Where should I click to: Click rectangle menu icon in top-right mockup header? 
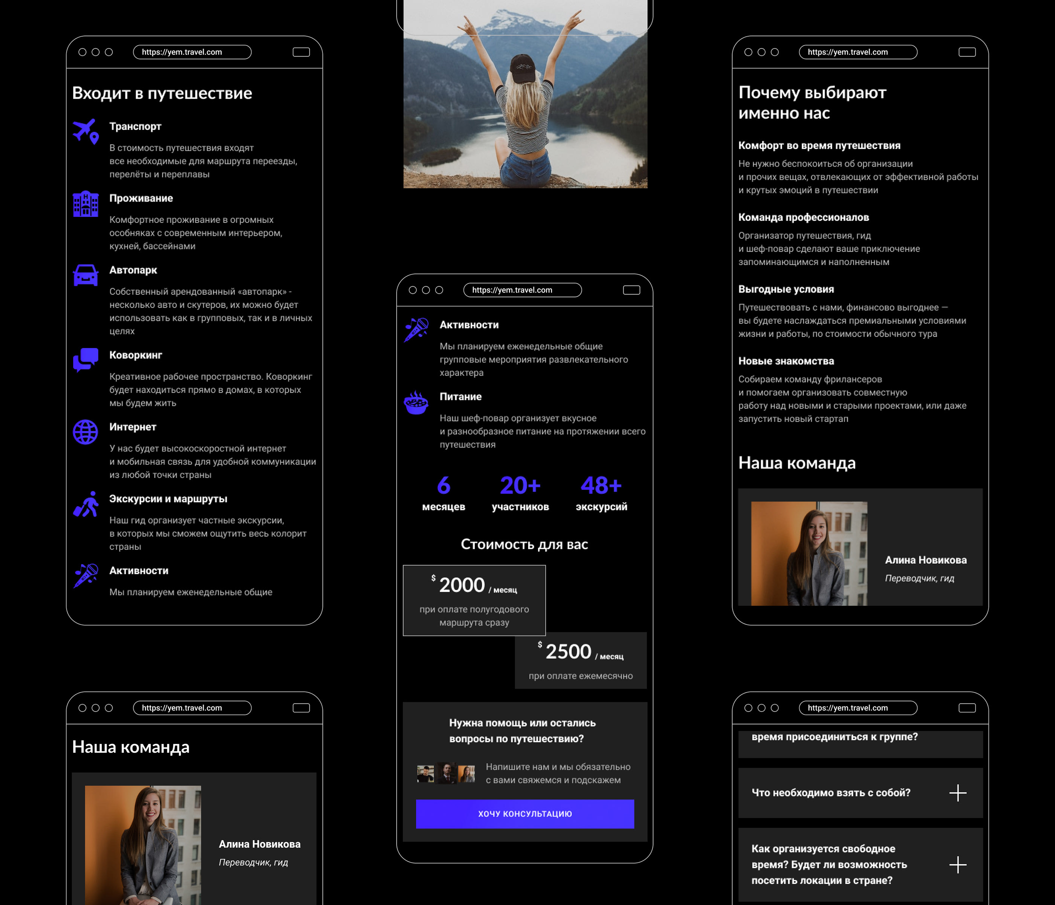coord(967,52)
